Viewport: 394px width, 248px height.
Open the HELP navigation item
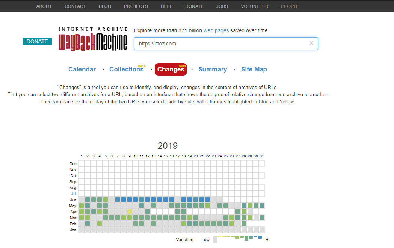167,6
